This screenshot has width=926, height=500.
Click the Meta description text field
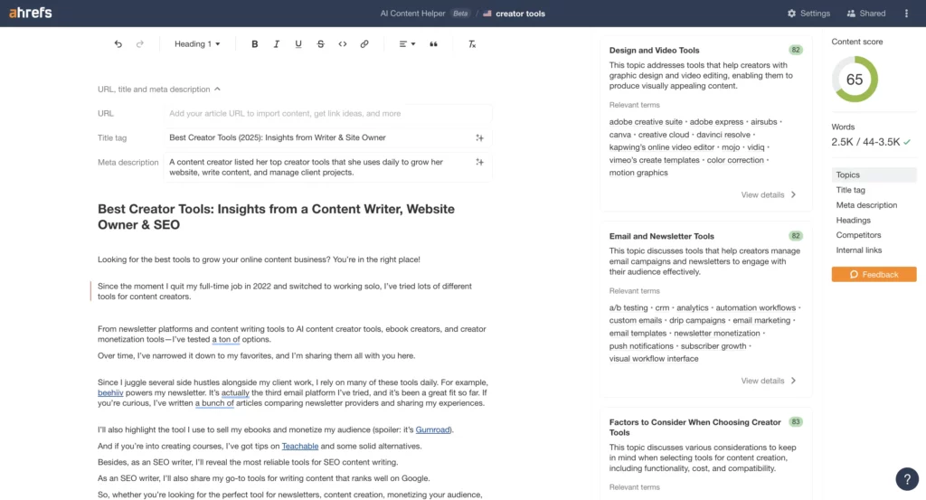(x=327, y=167)
